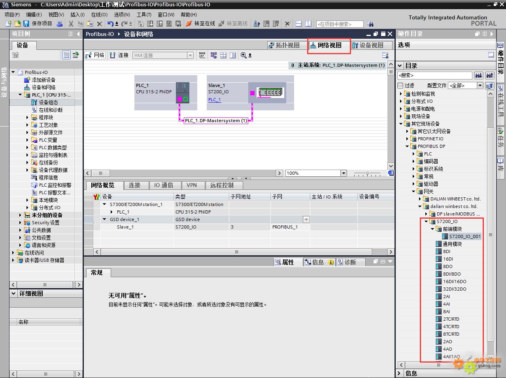Click the print icon in main toolbar

pos(60,24)
